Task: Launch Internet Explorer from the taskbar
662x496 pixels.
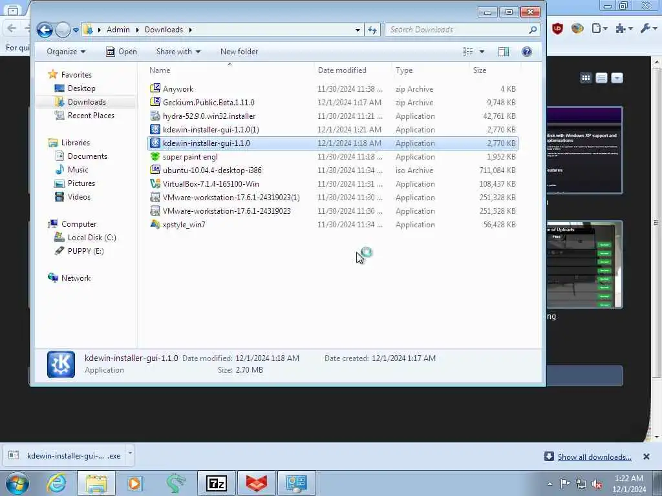Action: pyautogui.click(x=56, y=483)
